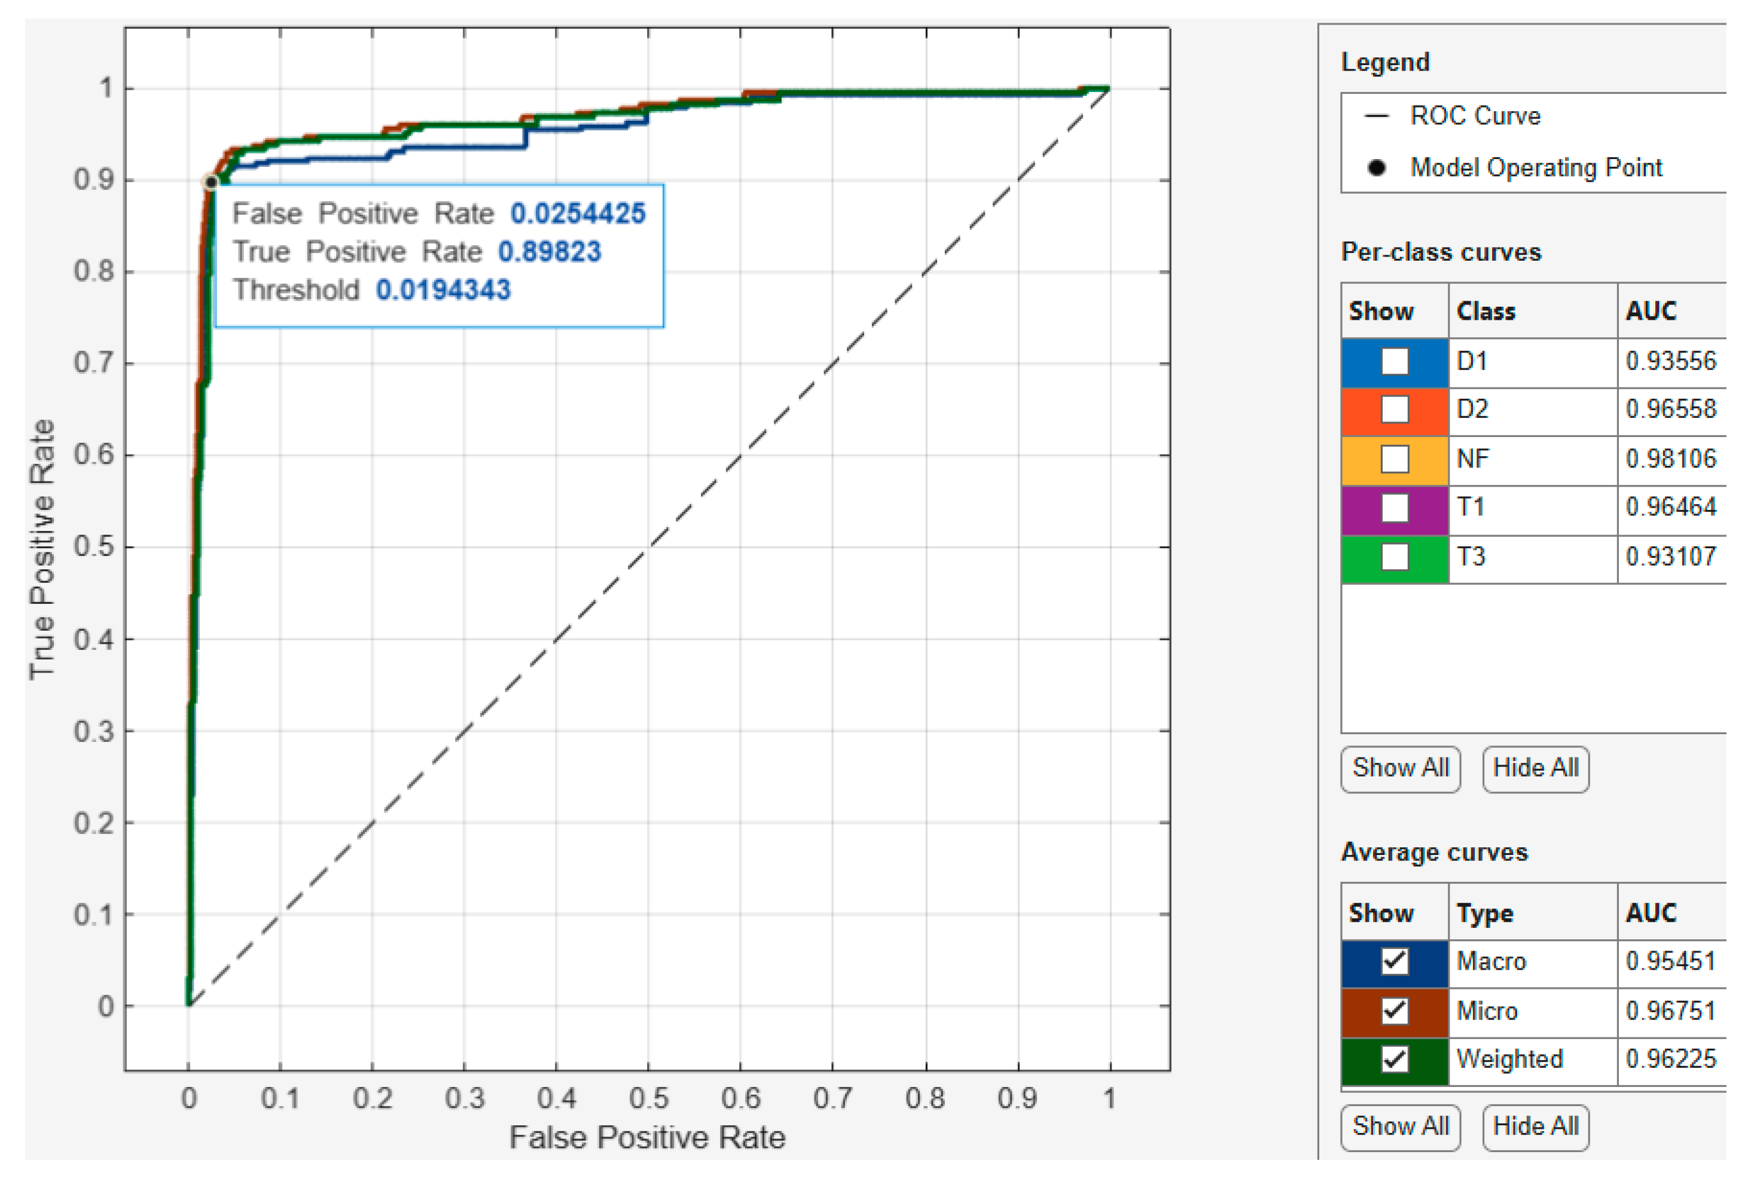This screenshot has width=1751, height=1185.
Task: Show the NF class curve
Action: click(1394, 459)
